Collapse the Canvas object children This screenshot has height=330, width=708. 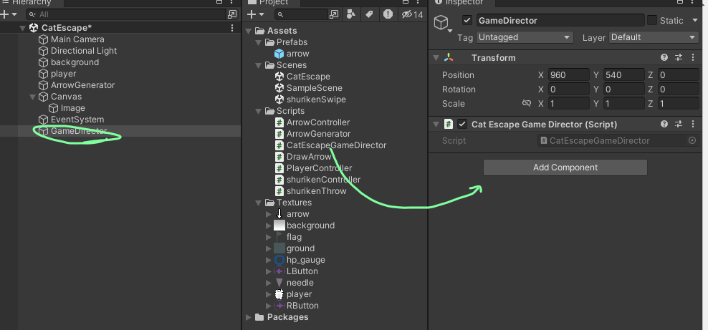(32, 97)
